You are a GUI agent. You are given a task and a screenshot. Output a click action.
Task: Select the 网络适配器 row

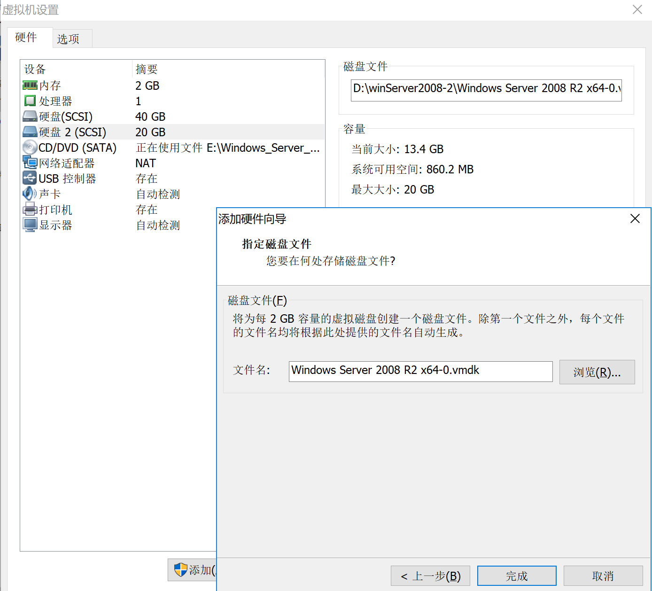(173, 163)
